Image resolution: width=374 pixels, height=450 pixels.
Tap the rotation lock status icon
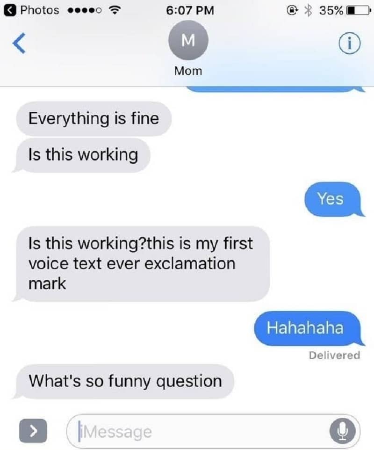pyautogui.click(x=292, y=11)
